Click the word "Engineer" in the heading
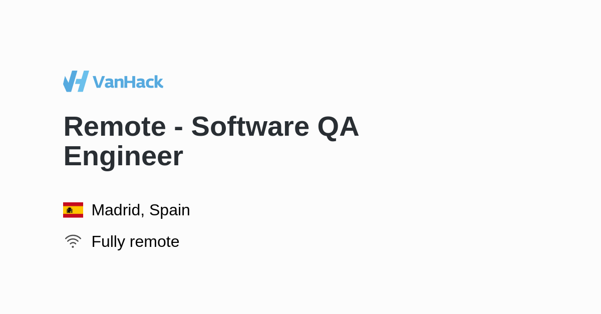Image resolution: width=601 pixels, height=314 pixels. [123, 156]
